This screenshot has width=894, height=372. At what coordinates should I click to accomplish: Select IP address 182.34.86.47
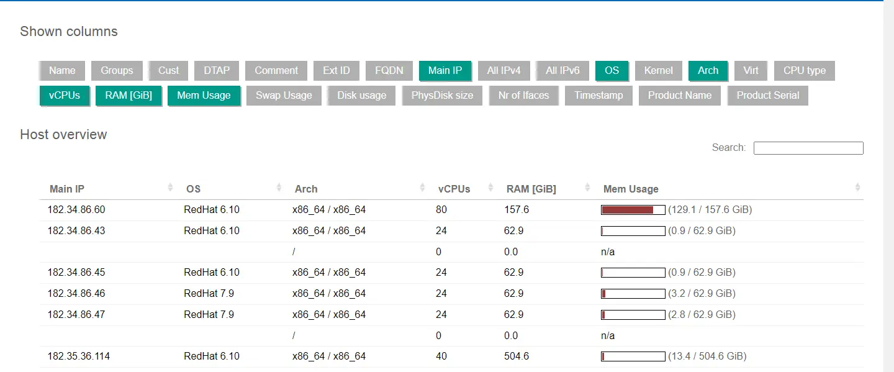[76, 315]
